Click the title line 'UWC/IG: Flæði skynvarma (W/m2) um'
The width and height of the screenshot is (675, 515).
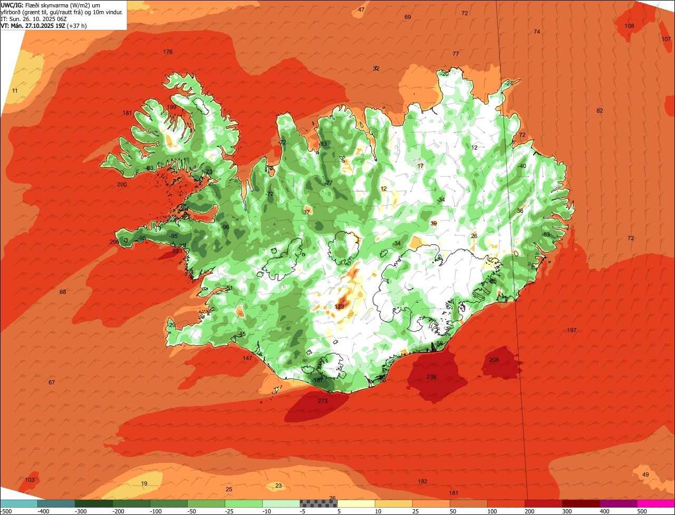[51, 5]
